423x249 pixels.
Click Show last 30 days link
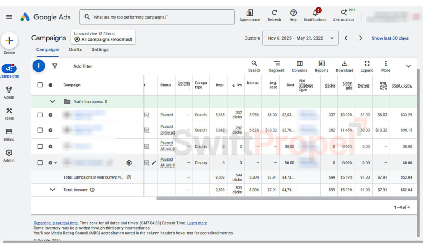(x=390, y=38)
